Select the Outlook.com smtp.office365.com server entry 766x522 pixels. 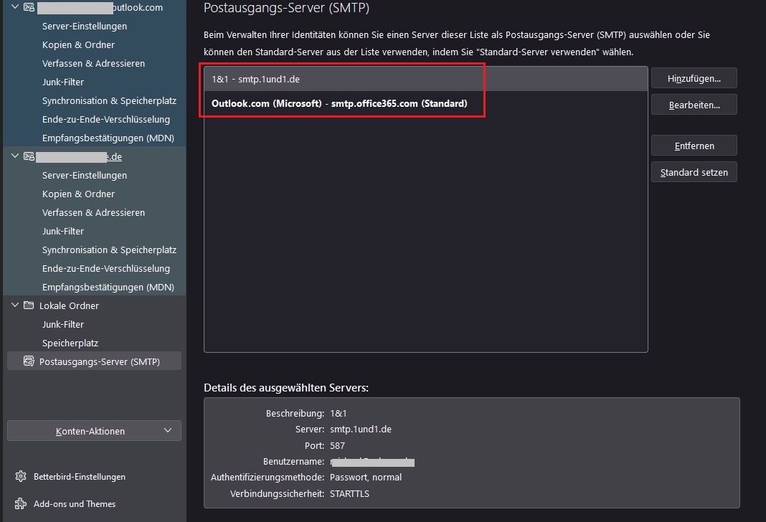pos(425,103)
